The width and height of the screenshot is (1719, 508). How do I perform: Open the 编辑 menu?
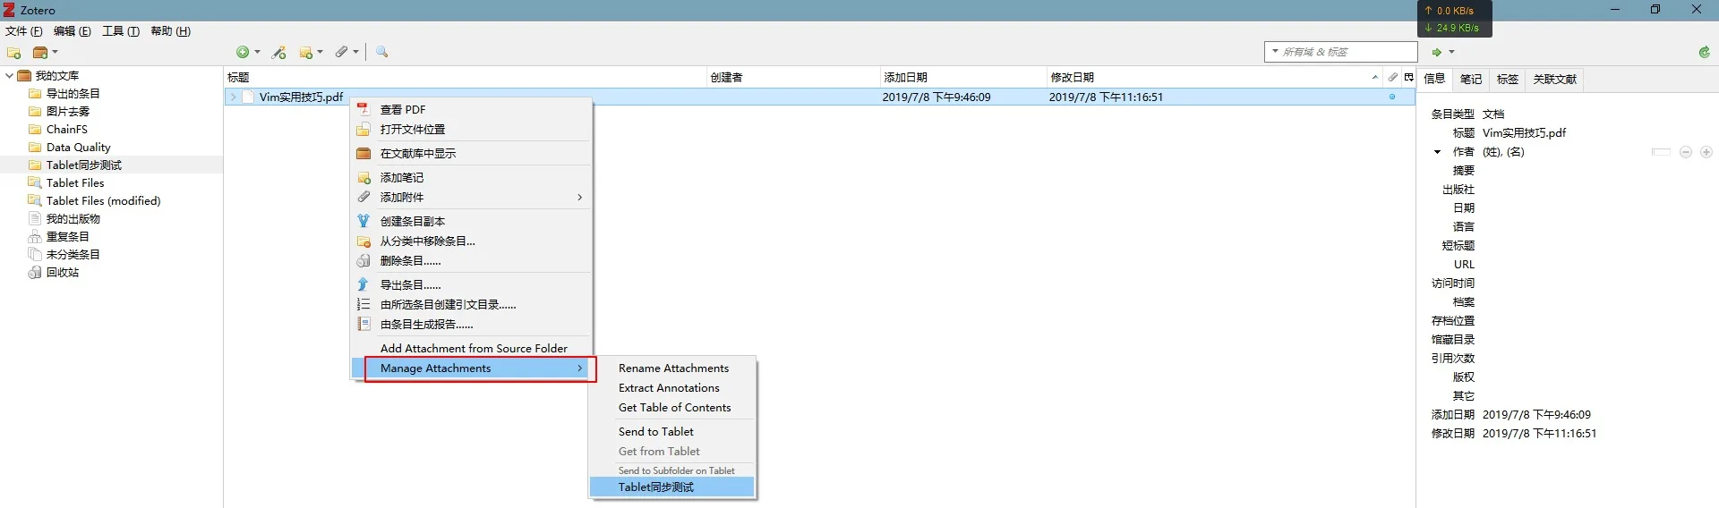73,31
